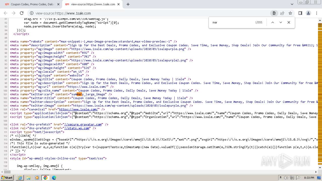Close the find bar
Image resolution: width=322 pixels, height=181 pixels.
(289, 22)
